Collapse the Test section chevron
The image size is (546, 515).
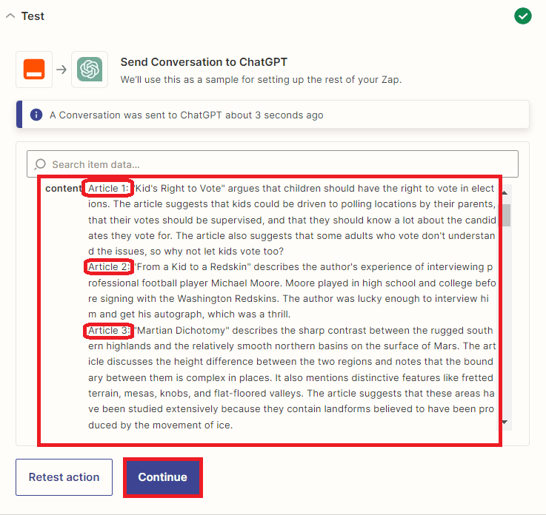point(10,16)
